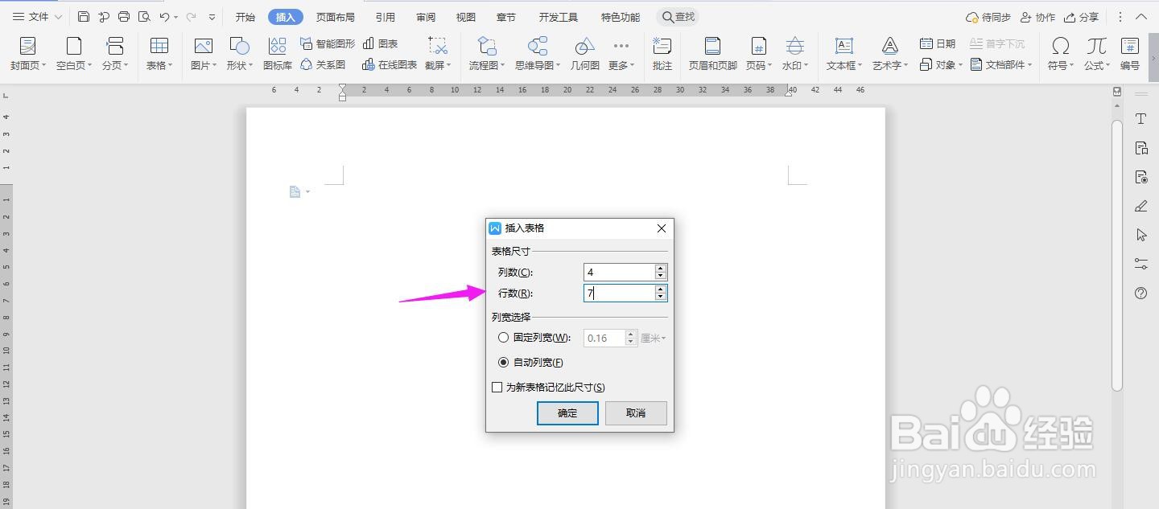Click the 确定 button
This screenshot has height=509, width=1159.
(567, 413)
